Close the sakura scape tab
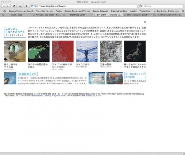The image size is (185, 155). (125, 15)
